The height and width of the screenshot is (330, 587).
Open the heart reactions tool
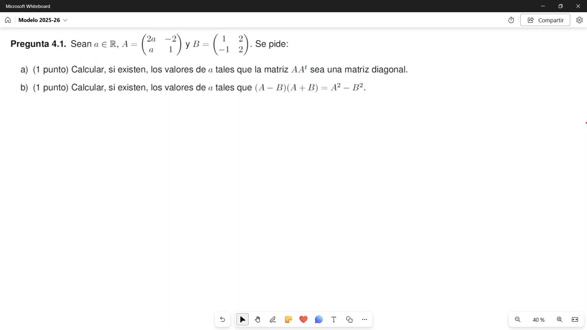click(303, 320)
